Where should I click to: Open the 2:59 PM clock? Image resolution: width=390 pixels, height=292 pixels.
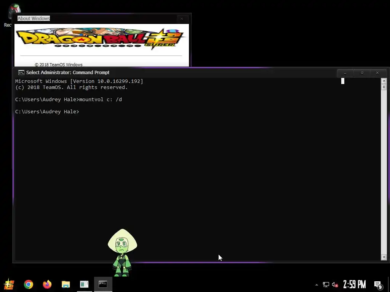355,284
